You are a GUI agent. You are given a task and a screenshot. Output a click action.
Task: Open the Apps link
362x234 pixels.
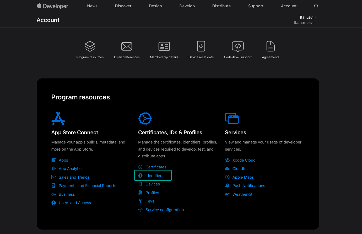point(63,160)
